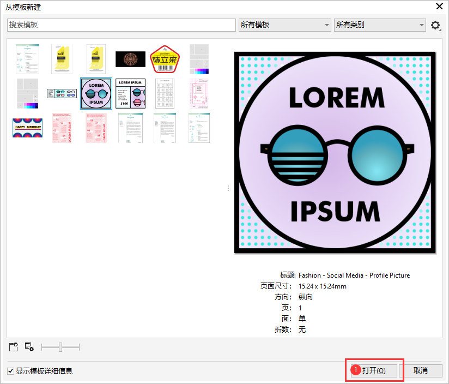Select the second pink LOREM IPSUM brochure thumbnail

96,128
